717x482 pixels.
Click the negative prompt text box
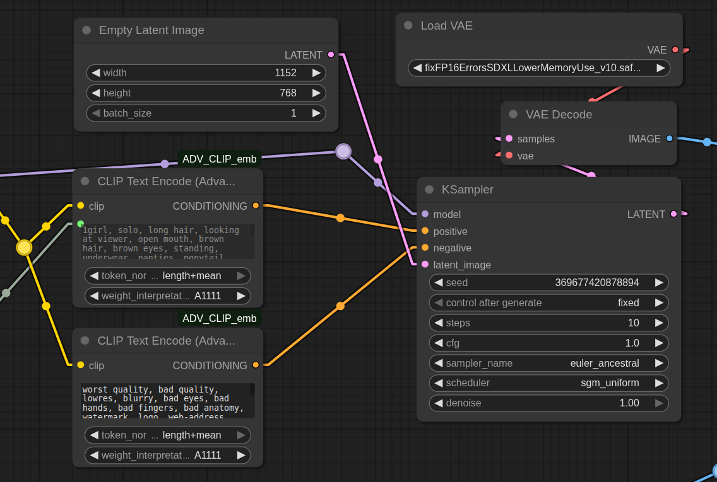click(165, 400)
